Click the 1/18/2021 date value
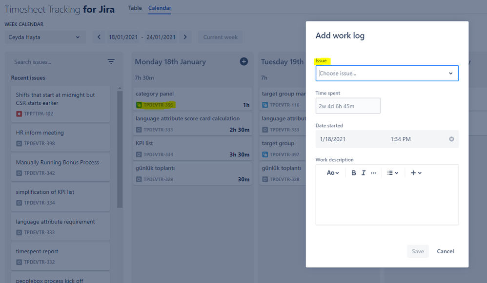 pos(333,139)
